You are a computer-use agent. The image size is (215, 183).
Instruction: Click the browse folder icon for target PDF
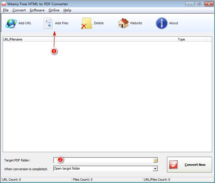[156, 160]
